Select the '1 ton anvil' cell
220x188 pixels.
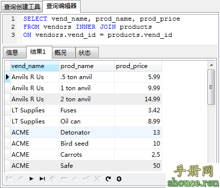pyautogui.click(x=87, y=88)
